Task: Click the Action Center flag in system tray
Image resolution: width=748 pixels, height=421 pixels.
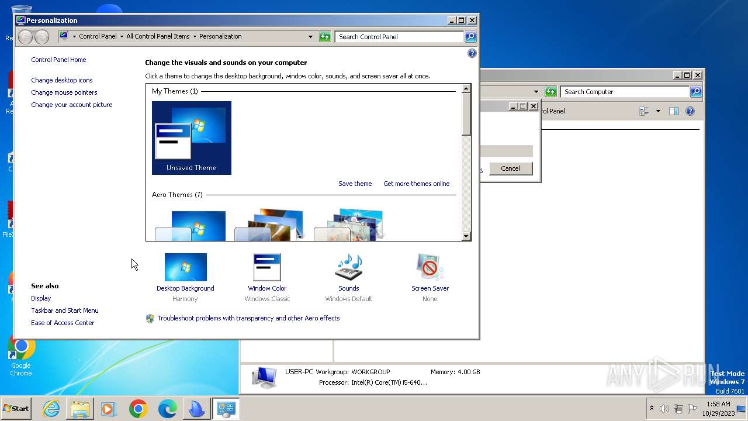Action: (x=692, y=409)
